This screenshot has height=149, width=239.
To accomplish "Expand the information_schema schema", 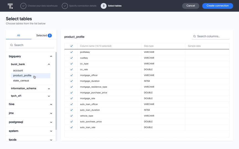I will 49,89.
